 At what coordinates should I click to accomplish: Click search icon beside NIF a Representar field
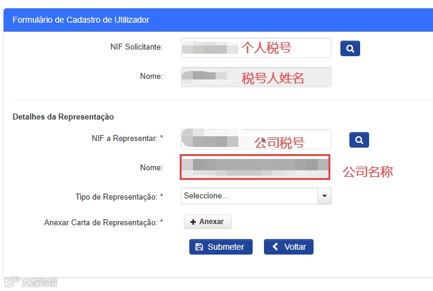(x=359, y=140)
